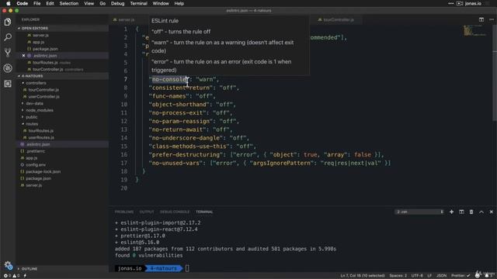Click the "no-console" rule key on line 7
497x279 pixels.
tap(169, 79)
